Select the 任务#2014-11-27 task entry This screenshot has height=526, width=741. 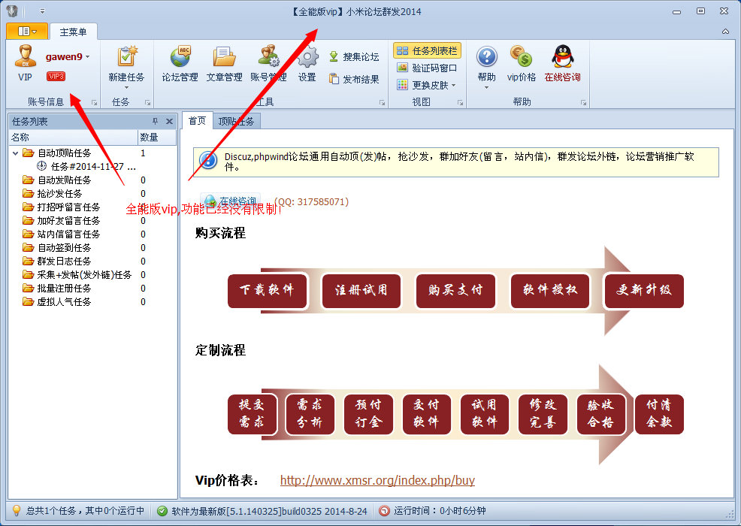pos(86,166)
